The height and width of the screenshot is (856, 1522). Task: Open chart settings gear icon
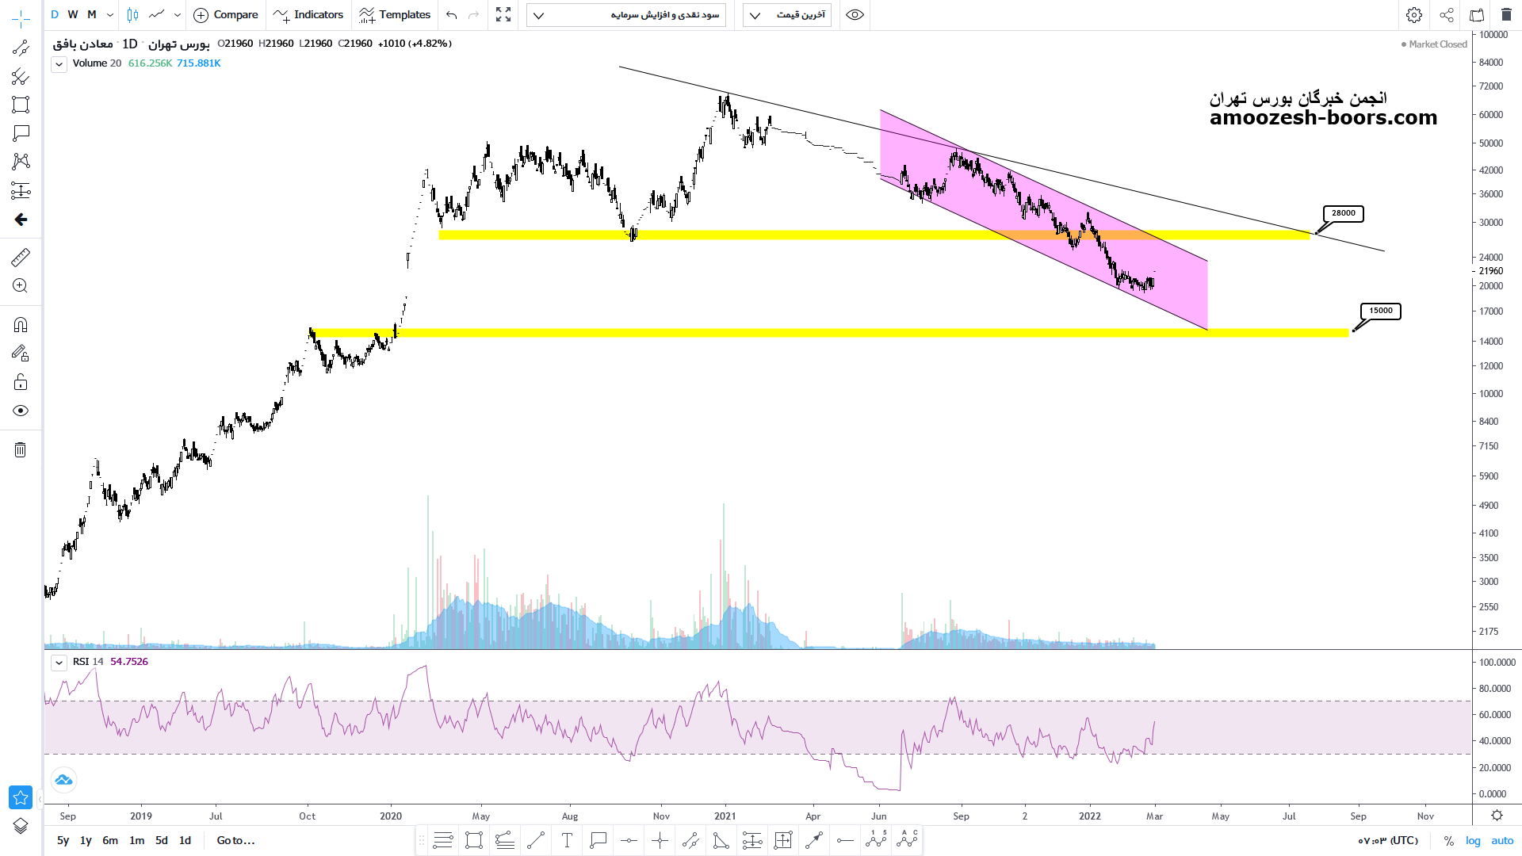tap(1413, 15)
